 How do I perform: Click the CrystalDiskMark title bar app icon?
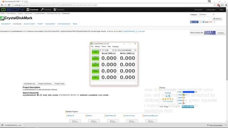[92, 44]
